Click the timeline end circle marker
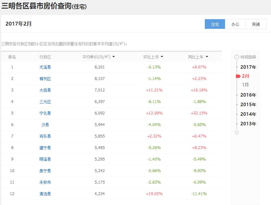The width and height of the screenshot is (271, 205). pos(237,132)
